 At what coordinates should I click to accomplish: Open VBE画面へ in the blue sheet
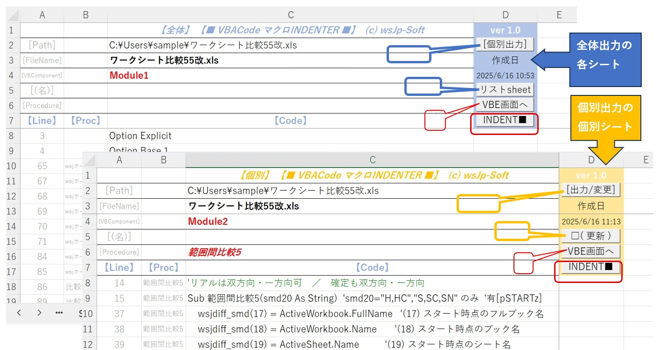(x=505, y=104)
